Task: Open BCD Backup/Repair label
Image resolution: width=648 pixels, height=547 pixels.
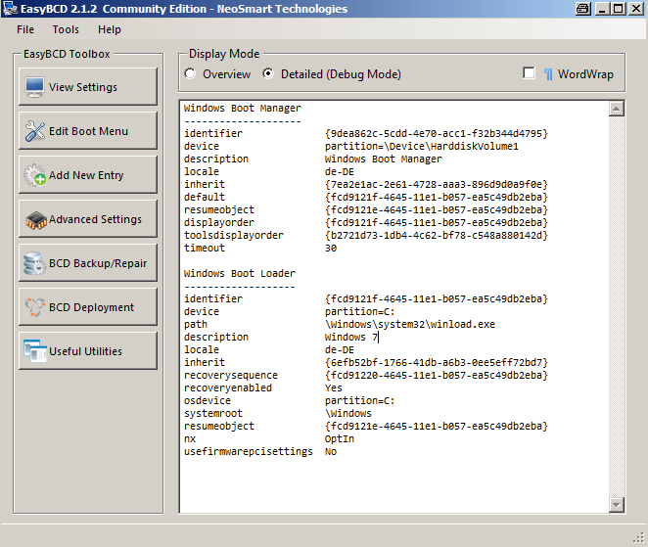Action: tap(98, 263)
